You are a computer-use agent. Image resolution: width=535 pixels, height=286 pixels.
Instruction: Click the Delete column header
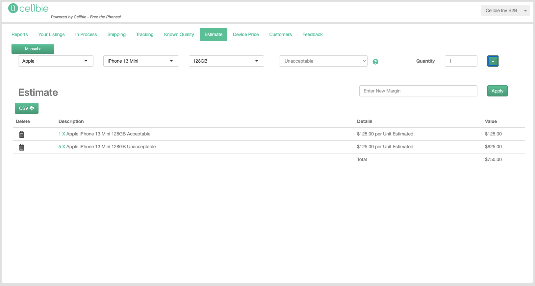coord(23,121)
